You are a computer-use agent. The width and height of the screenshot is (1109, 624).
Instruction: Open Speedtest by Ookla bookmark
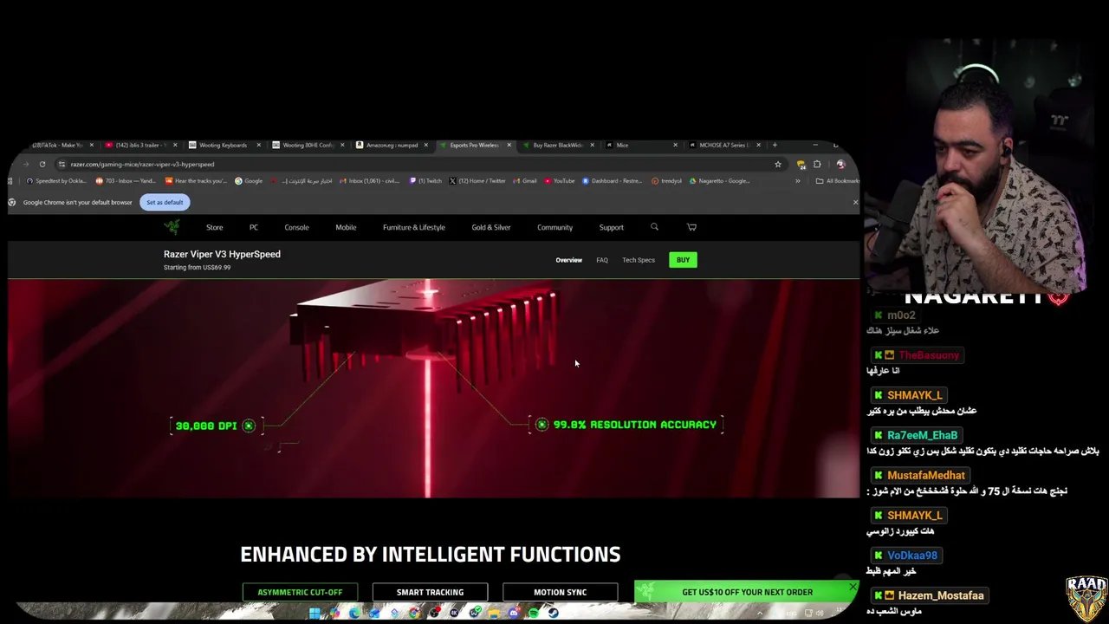[x=56, y=181]
